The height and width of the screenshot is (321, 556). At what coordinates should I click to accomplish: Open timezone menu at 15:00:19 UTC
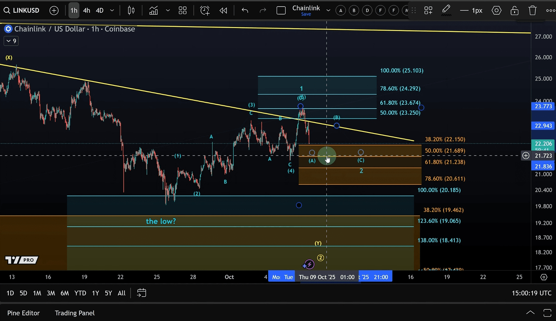[x=531, y=293]
